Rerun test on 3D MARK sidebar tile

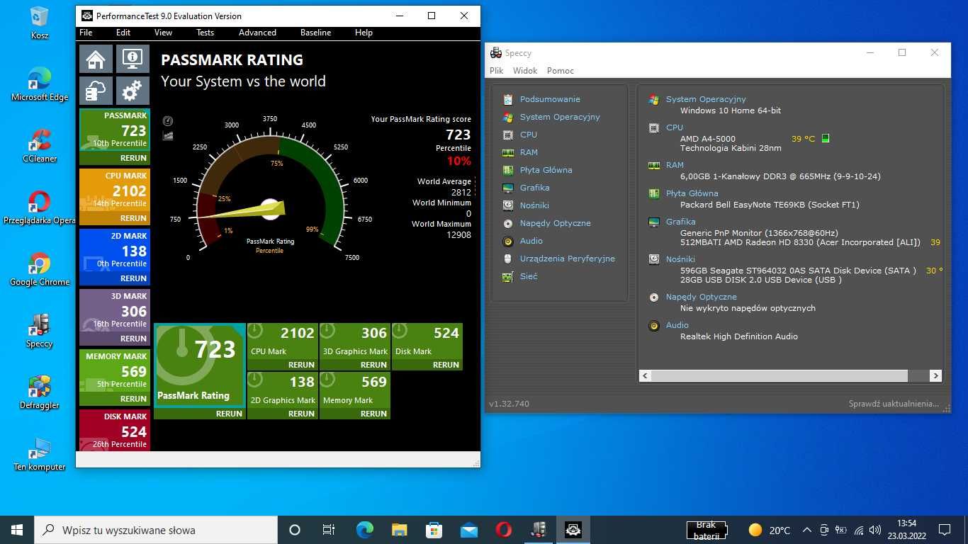click(133, 339)
